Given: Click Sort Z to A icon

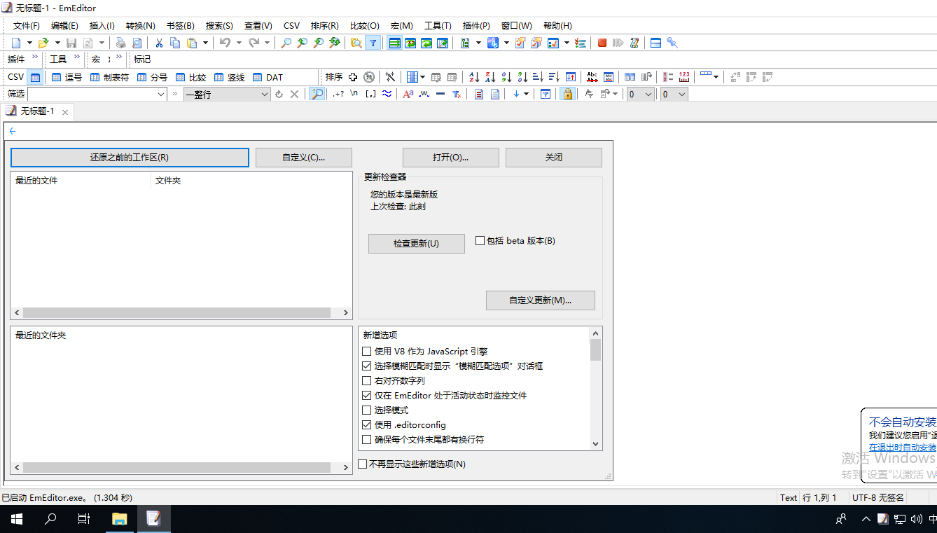Looking at the screenshot, I should (490, 77).
